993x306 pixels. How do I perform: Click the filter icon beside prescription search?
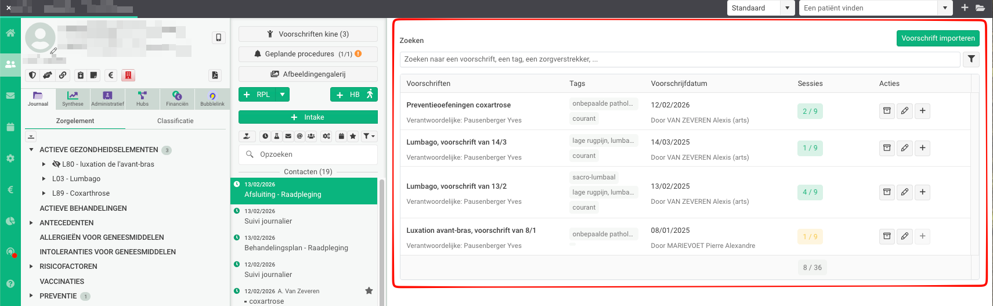971,59
